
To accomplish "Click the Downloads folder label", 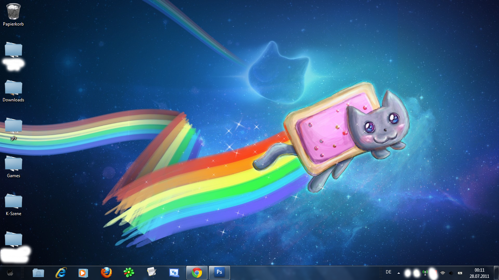I will [14, 100].
